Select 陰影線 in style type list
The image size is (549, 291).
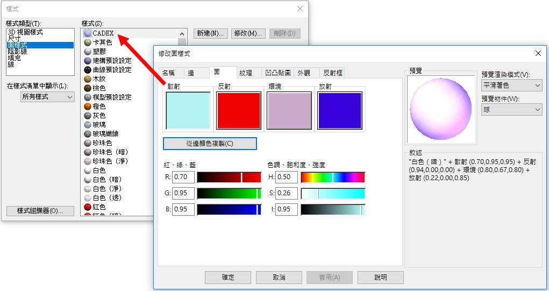18,52
